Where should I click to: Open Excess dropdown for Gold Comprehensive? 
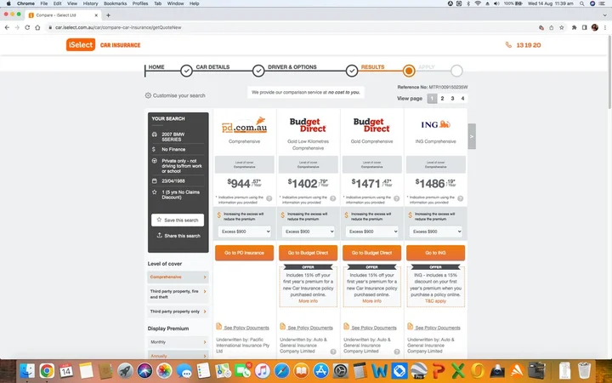coord(371,232)
